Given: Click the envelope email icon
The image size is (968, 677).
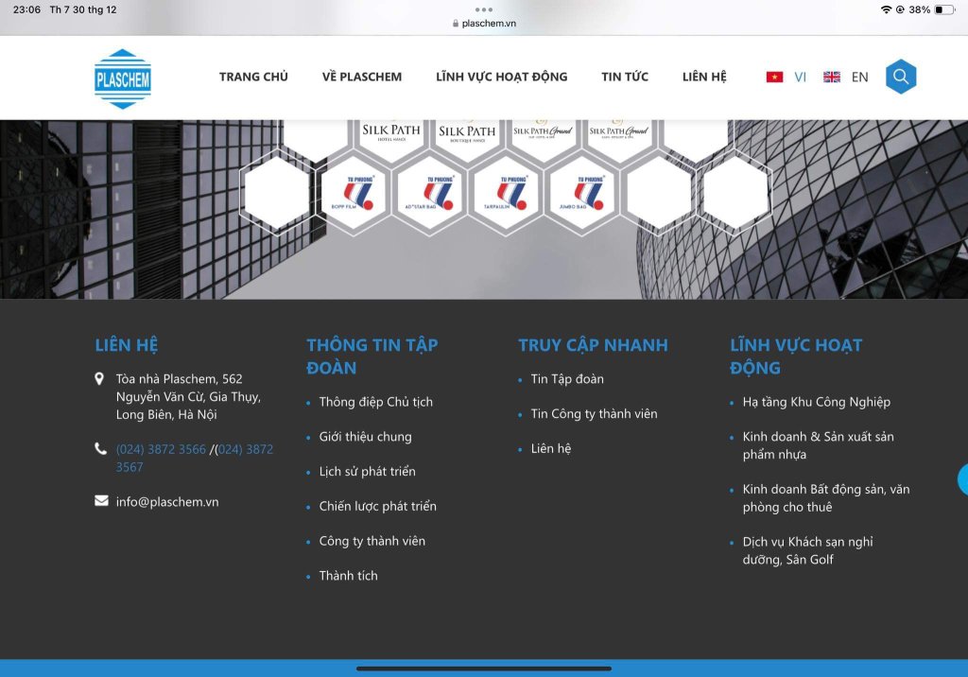Looking at the screenshot, I should (101, 500).
